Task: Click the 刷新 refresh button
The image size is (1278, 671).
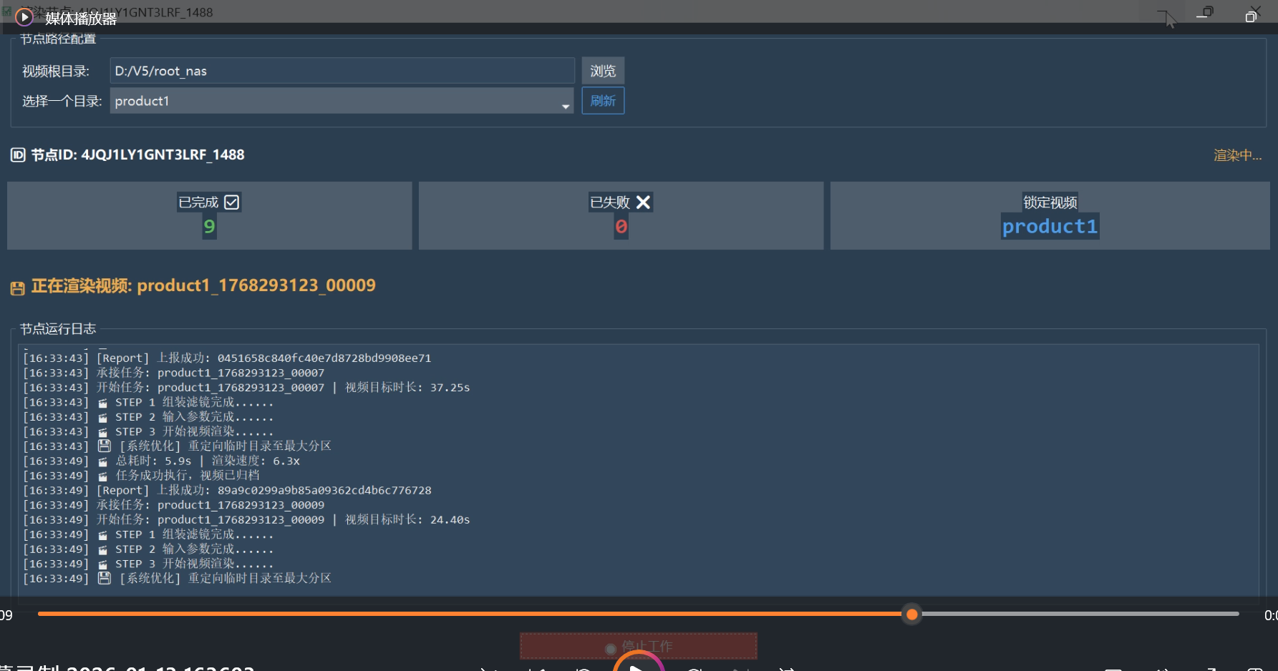Action: pos(603,101)
